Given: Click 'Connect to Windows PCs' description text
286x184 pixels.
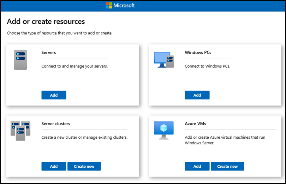Looking at the screenshot, I should (207, 66).
